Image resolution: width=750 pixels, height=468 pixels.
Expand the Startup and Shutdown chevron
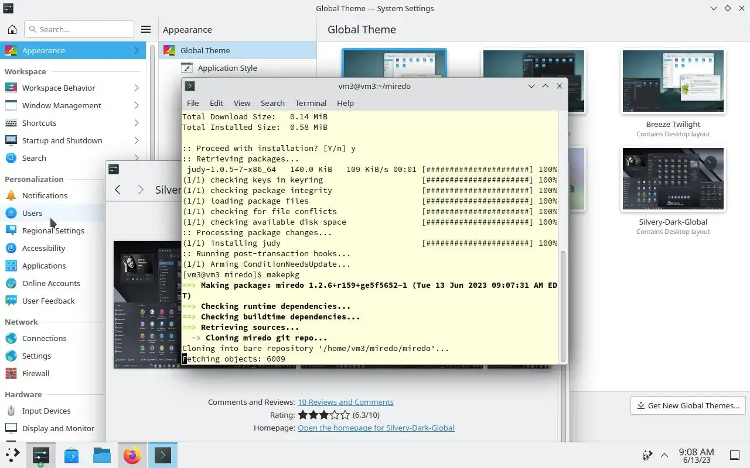[137, 140]
